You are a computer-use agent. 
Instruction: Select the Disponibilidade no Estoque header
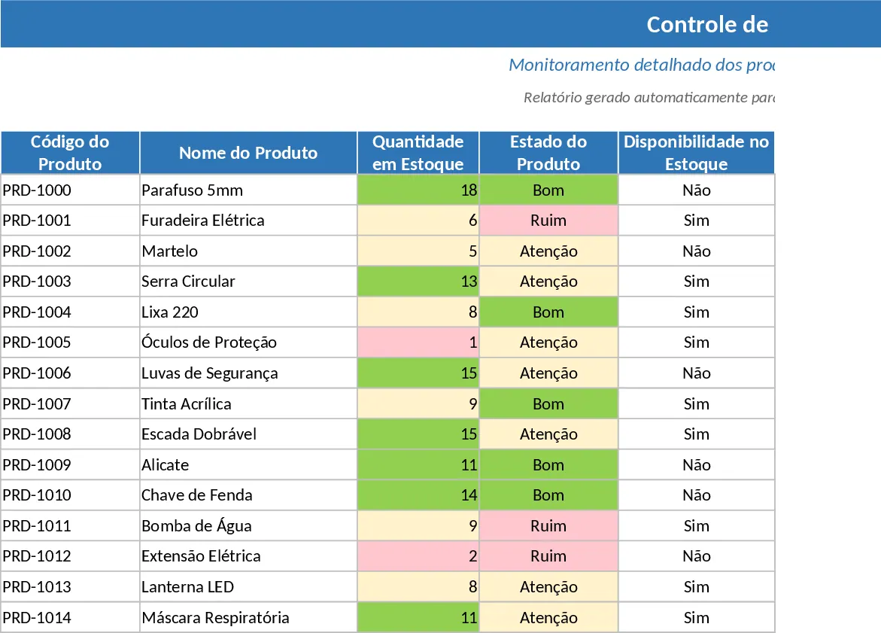[x=697, y=153]
